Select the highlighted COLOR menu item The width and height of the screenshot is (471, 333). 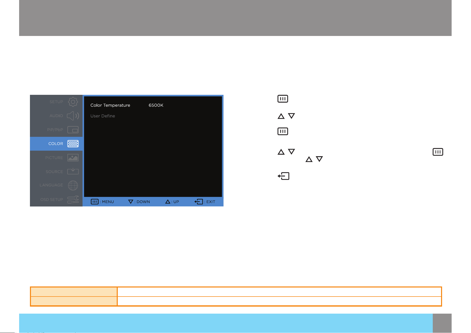[56, 144]
